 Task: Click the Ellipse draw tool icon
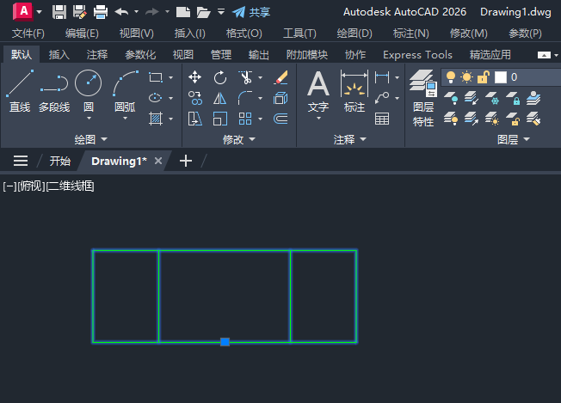156,98
